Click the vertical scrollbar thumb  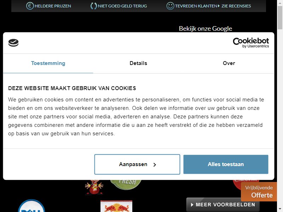point(280,17)
